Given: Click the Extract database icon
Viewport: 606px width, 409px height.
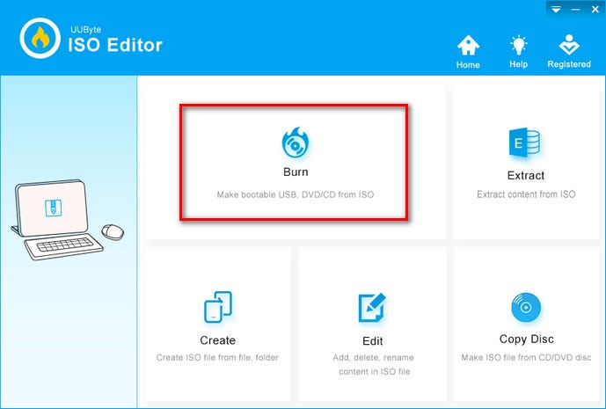Looking at the screenshot, I should [525, 142].
